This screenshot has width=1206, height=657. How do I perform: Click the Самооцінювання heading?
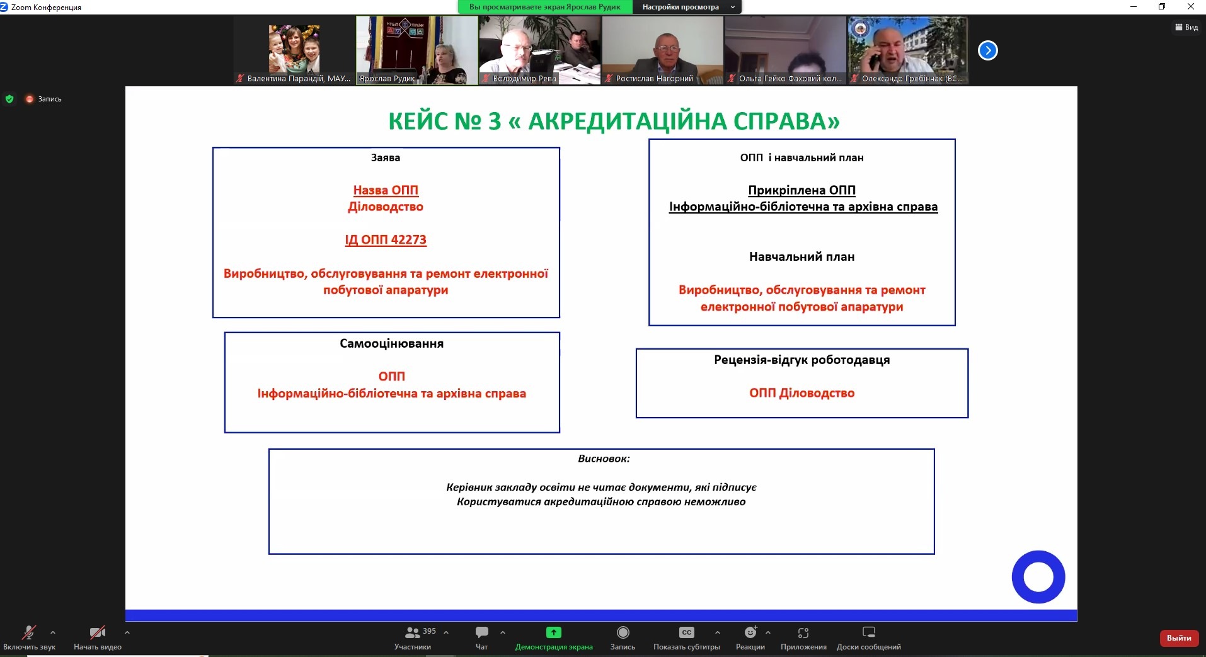click(x=391, y=343)
